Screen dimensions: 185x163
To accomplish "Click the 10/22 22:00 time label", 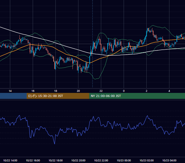I will pyautogui.click(x=101, y=160).
